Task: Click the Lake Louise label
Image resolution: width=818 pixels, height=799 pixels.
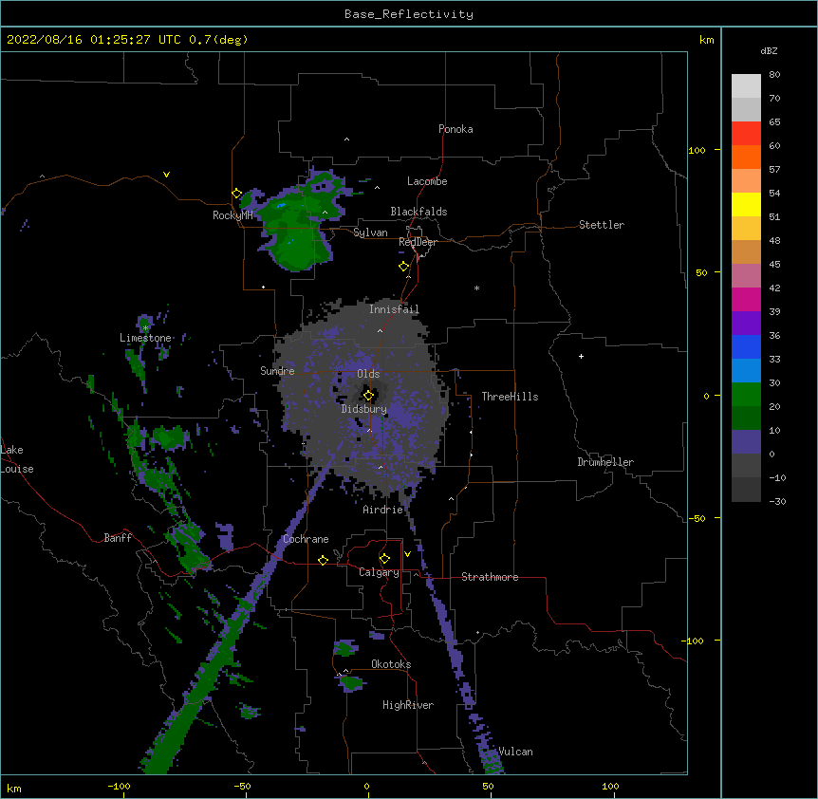Action: pyautogui.click(x=17, y=459)
